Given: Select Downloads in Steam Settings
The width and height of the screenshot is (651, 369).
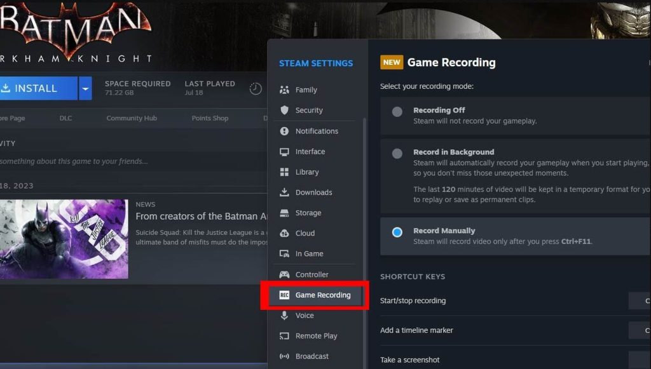Looking at the screenshot, I should [x=314, y=192].
